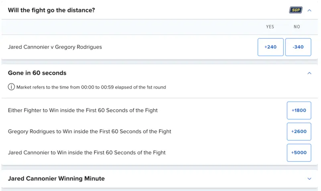Click the 'Jared Cannonier Winning Minute' heading
321x191 pixels.
click(x=56, y=179)
